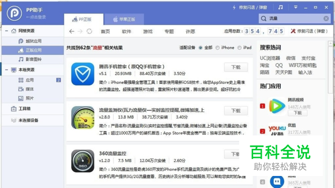The height and width of the screenshot is (188, 335).
Task: Switch to the 苹果正版 tab
Action: click(124, 19)
